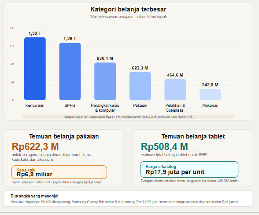This screenshot has height=215, width=259.
Task: Click the Dua angka yang menonjol heading
Action: (34, 196)
